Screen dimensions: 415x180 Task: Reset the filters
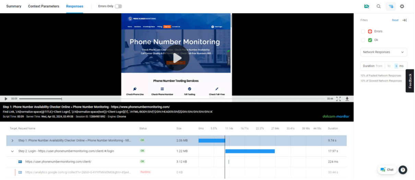tap(395, 20)
